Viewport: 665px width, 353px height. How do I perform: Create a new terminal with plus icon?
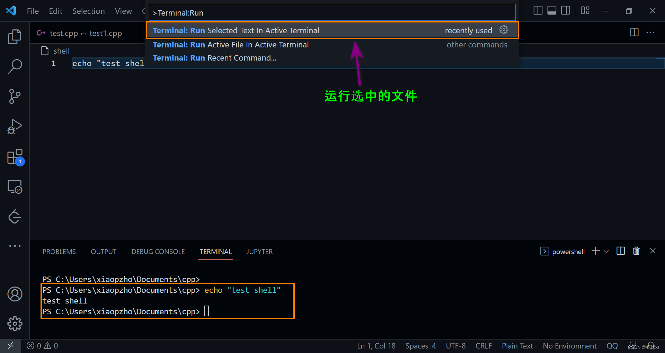point(596,251)
